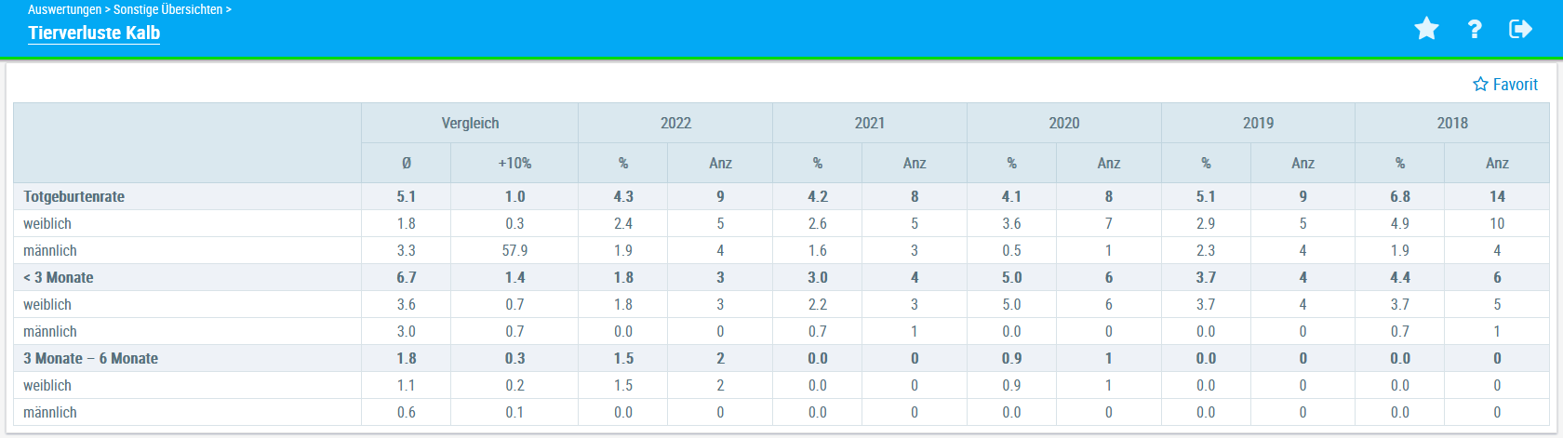
Task: Open help via question mark icon
Action: 1475,29
